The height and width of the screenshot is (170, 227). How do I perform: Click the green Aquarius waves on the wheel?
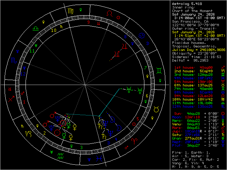[x=61, y=155]
